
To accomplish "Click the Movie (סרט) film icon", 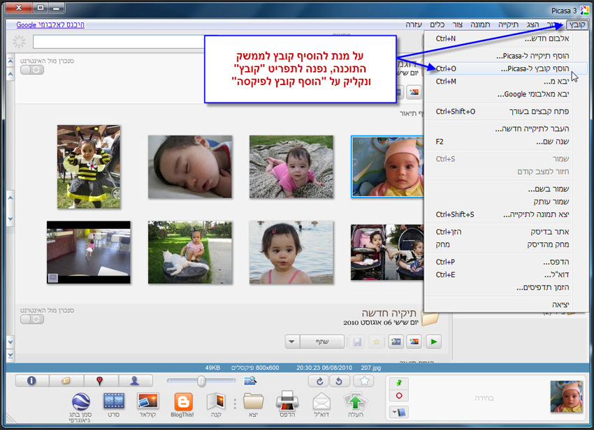I will (114, 401).
